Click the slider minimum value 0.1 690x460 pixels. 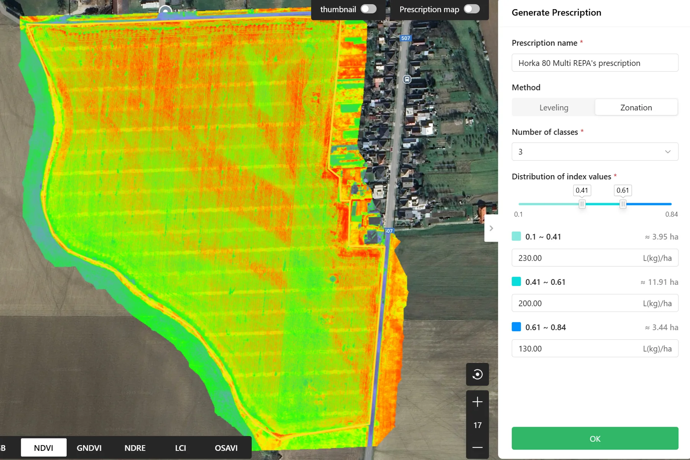pos(518,214)
